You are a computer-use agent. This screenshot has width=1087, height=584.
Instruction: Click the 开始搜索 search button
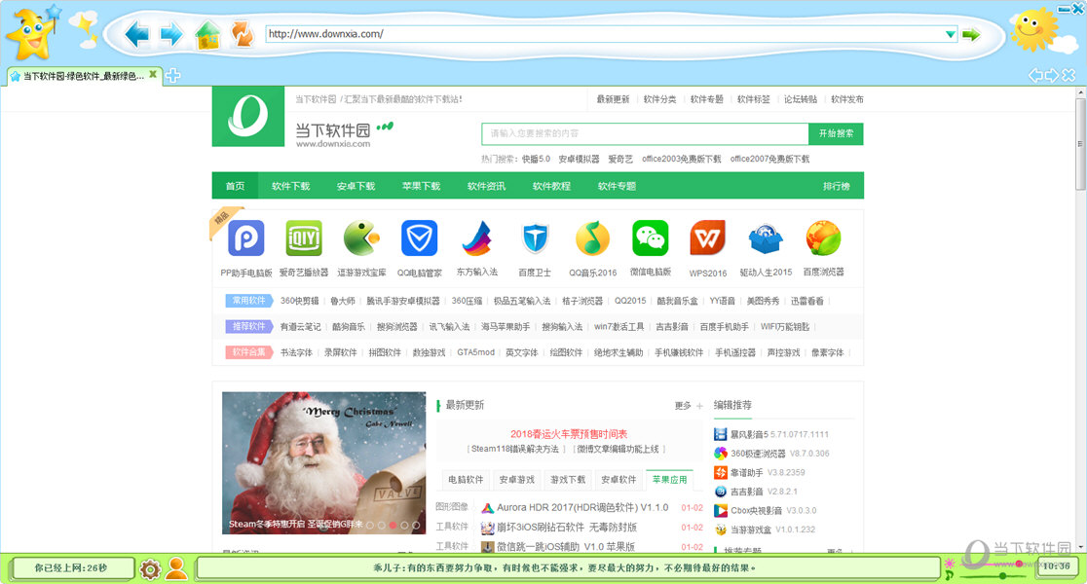(x=836, y=133)
